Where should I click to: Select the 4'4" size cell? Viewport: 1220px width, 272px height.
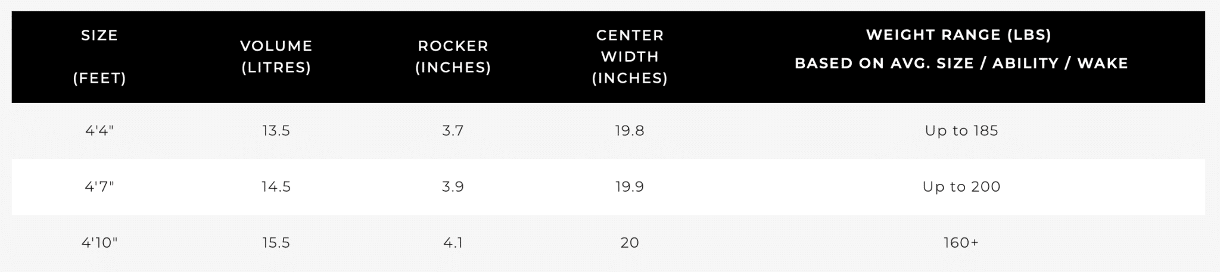point(99,130)
